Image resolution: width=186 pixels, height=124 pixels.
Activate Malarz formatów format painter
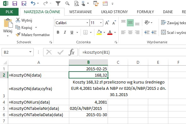point(33,35)
